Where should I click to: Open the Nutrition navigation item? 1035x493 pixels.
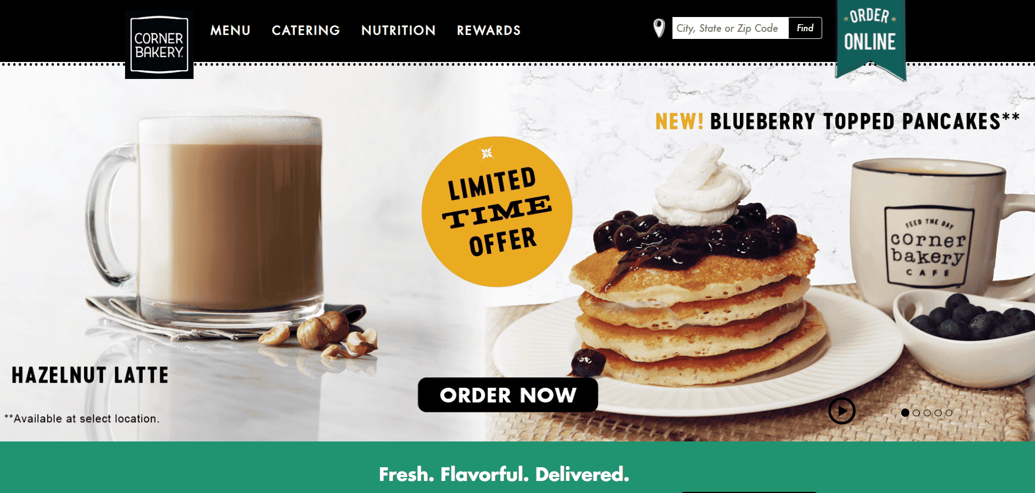pyautogui.click(x=399, y=31)
